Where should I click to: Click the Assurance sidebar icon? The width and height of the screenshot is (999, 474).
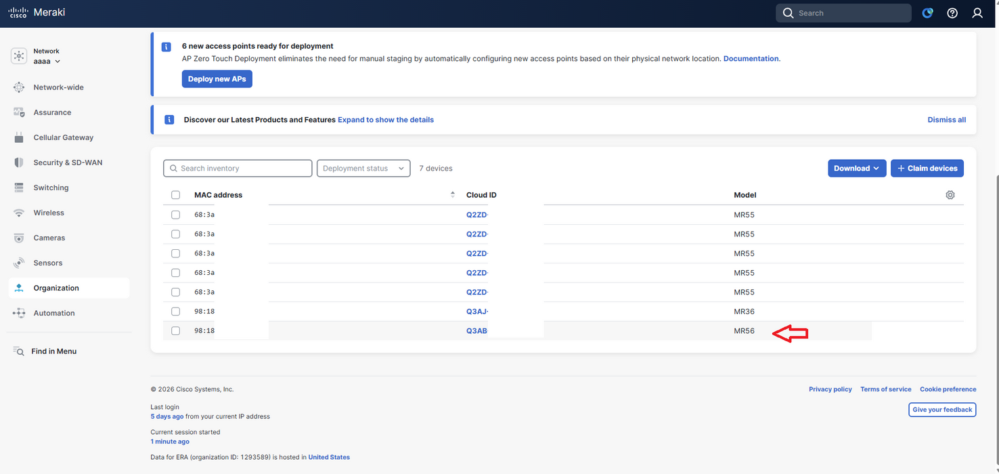click(19, 112)
